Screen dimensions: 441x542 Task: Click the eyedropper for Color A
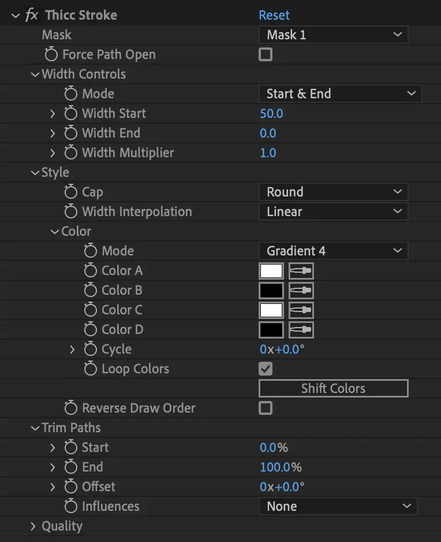301,271
